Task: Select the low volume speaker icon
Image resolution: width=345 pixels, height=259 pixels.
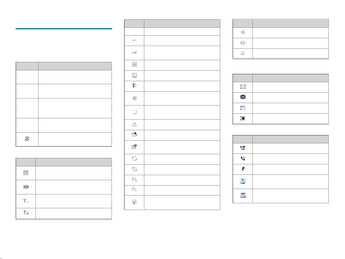Action: (243, 32)
